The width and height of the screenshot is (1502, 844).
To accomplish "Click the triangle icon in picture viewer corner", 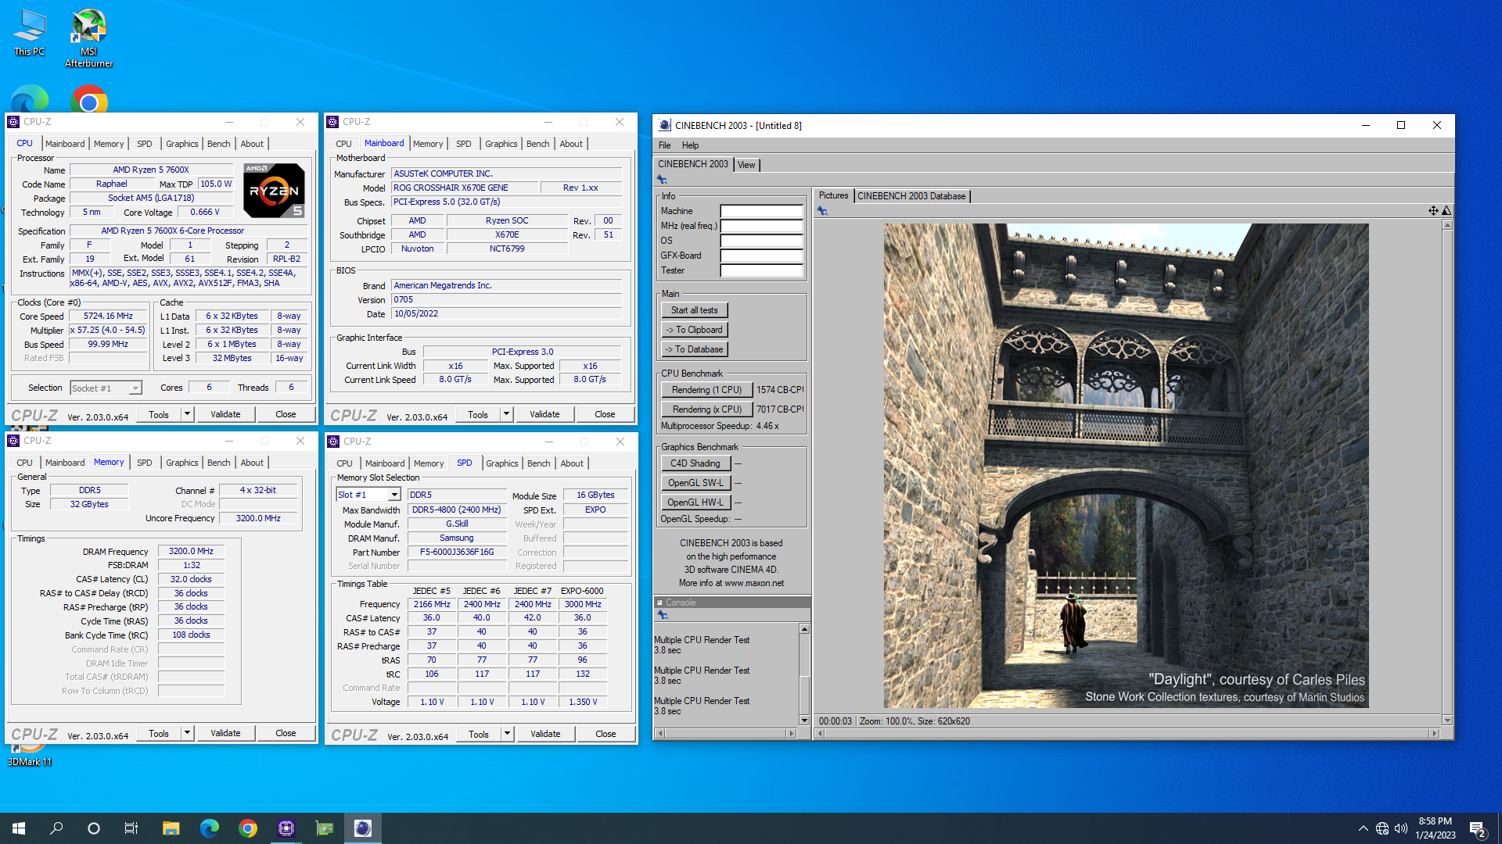I will tap(1446, 210).
